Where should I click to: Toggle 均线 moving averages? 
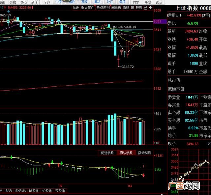126,8
